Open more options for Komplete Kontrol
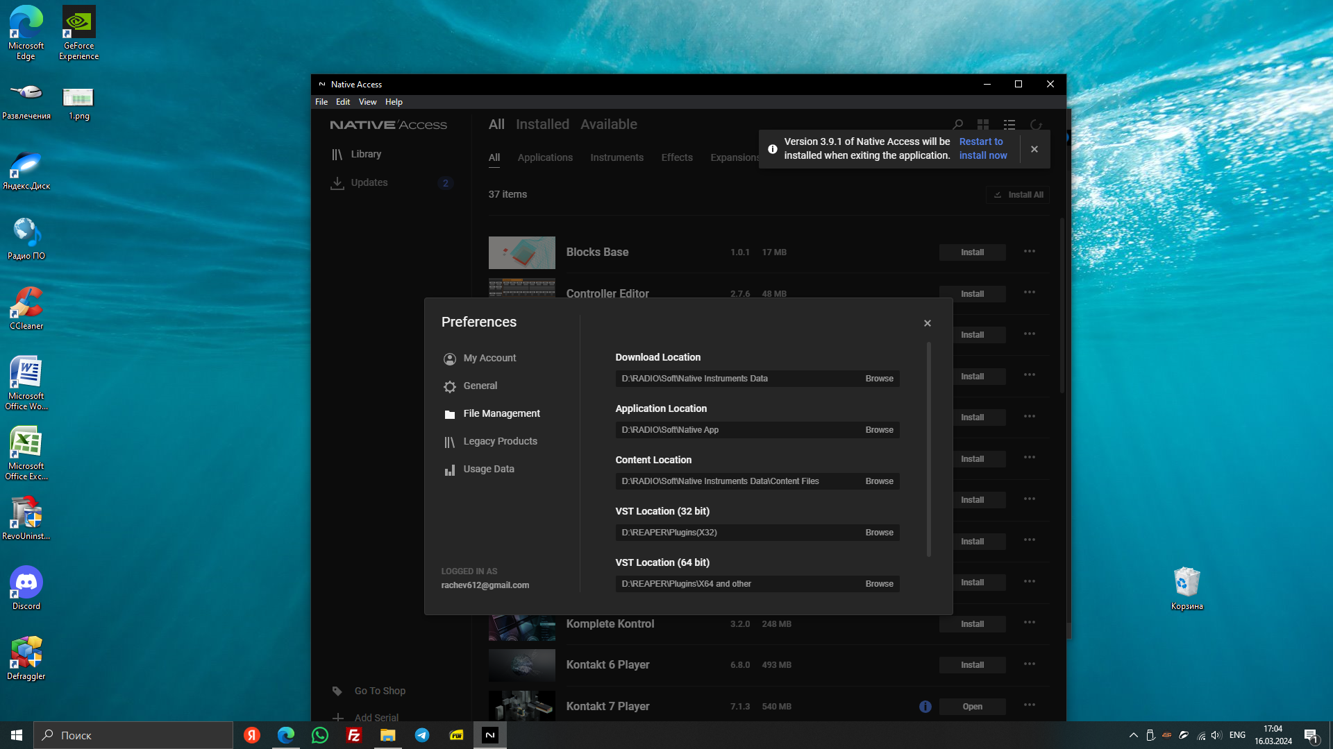 point(1030,622)
